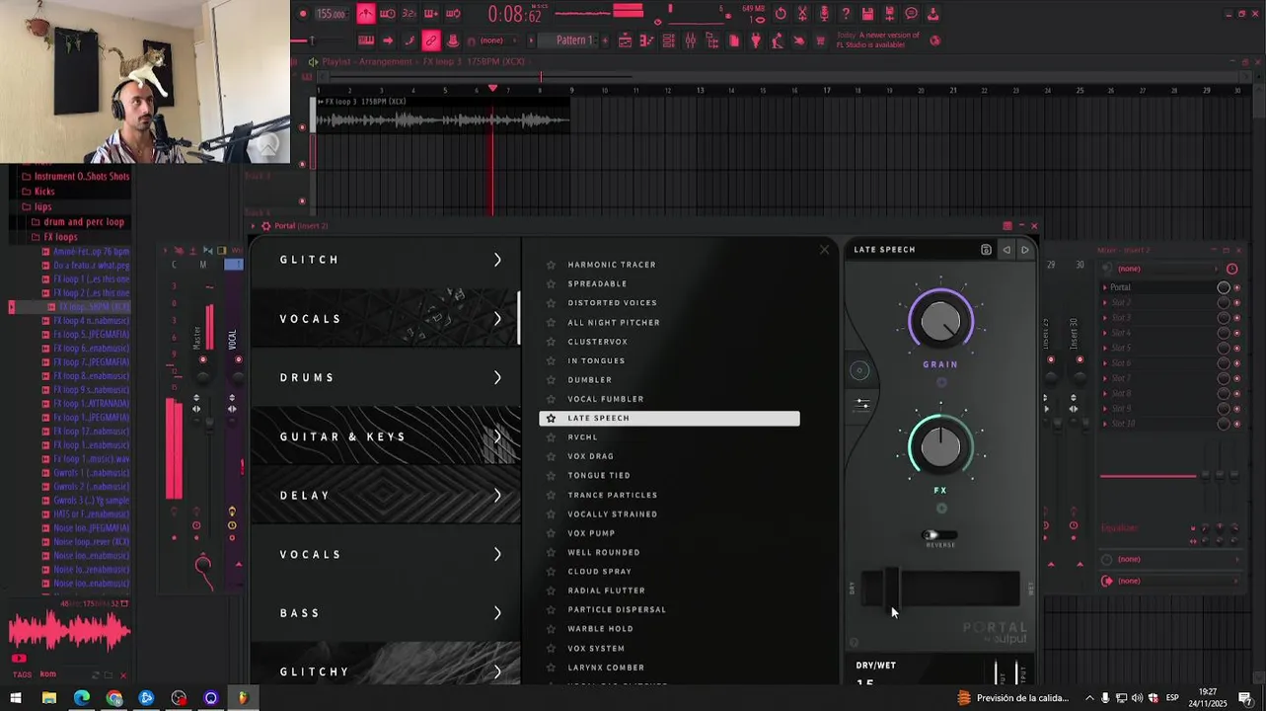The width and height of the screenshot is (1266, 711).
Task: Favorite the Harmonic Tracer preset star
Action: click(x=551, y=265)
